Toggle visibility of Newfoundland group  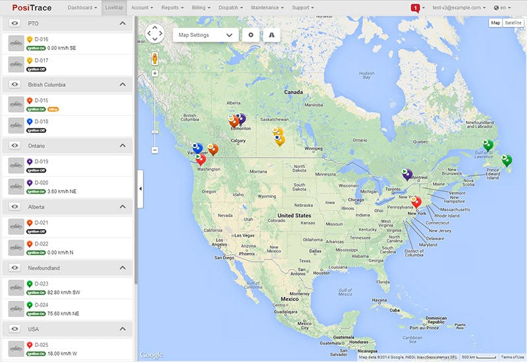(14, 268)
